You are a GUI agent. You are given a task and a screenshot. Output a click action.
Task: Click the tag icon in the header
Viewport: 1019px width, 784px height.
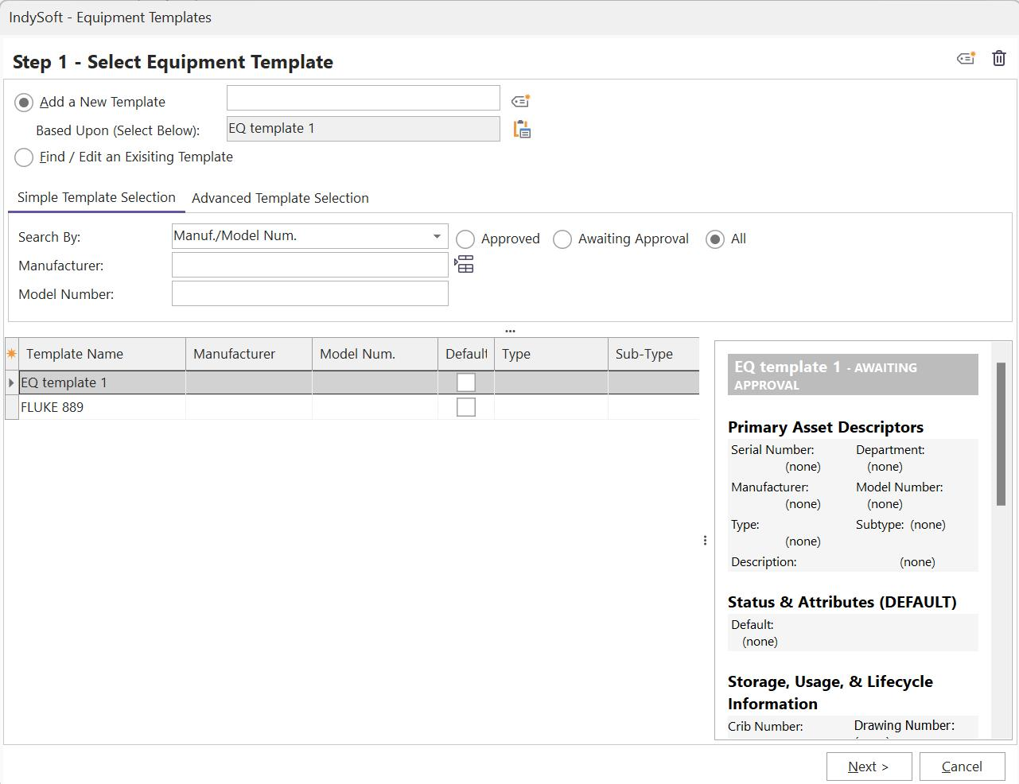966,59
